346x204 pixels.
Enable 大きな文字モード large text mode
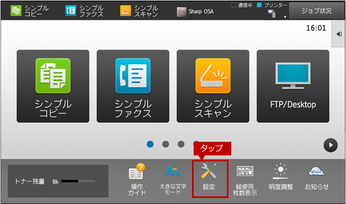click(x=173, y=179)
